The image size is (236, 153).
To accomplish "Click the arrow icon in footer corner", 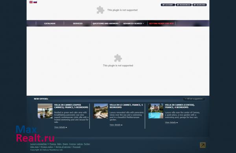I will point(203,145).
